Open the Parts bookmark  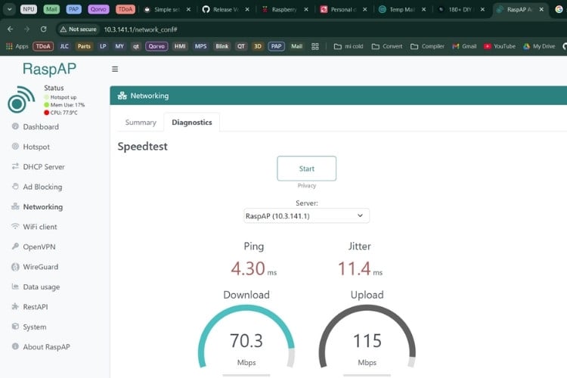coord(84,46)
